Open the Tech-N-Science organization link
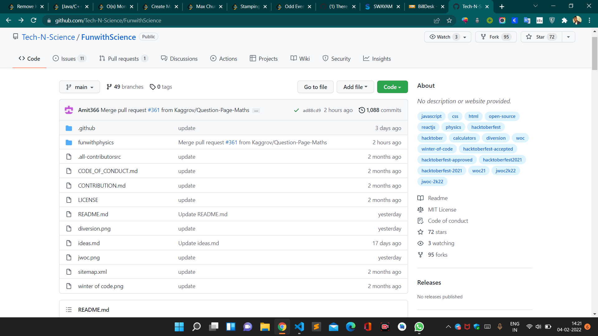Screen dimensions: 598x336 48,37
